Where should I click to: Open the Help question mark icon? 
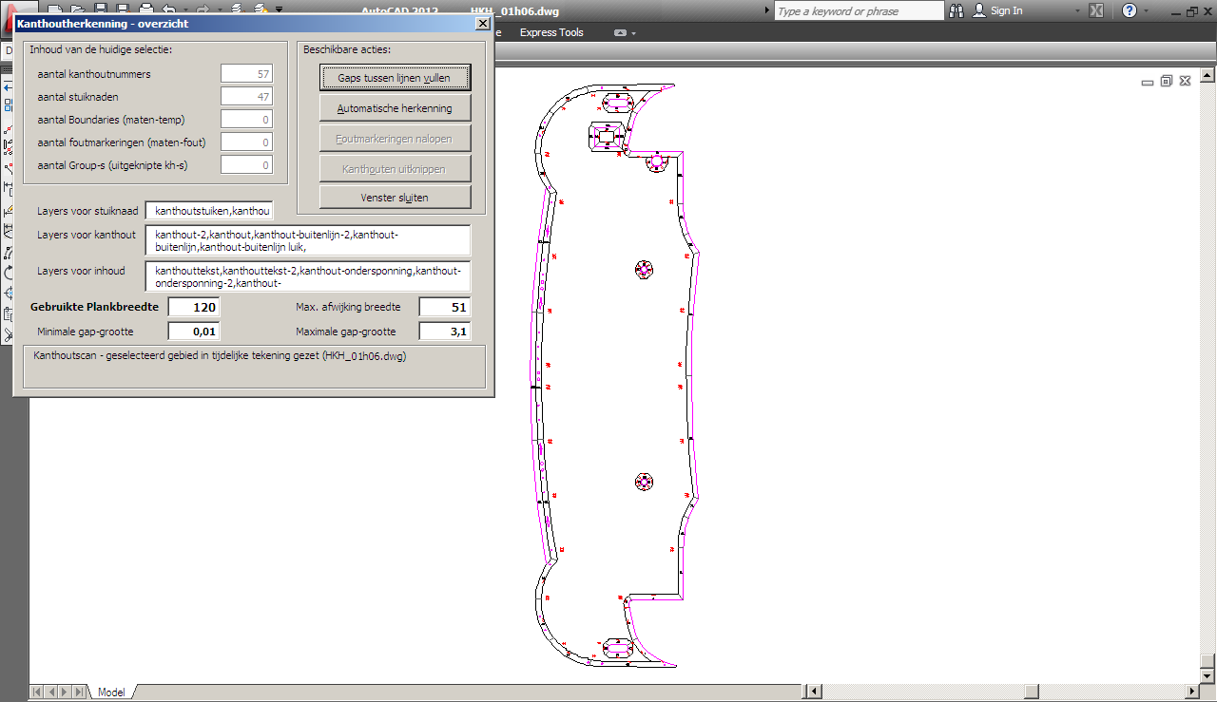[1129, 10]
